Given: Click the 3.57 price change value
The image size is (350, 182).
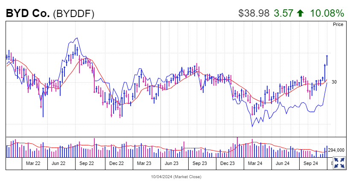Looking at the screenshot, I should click(283, 13).
